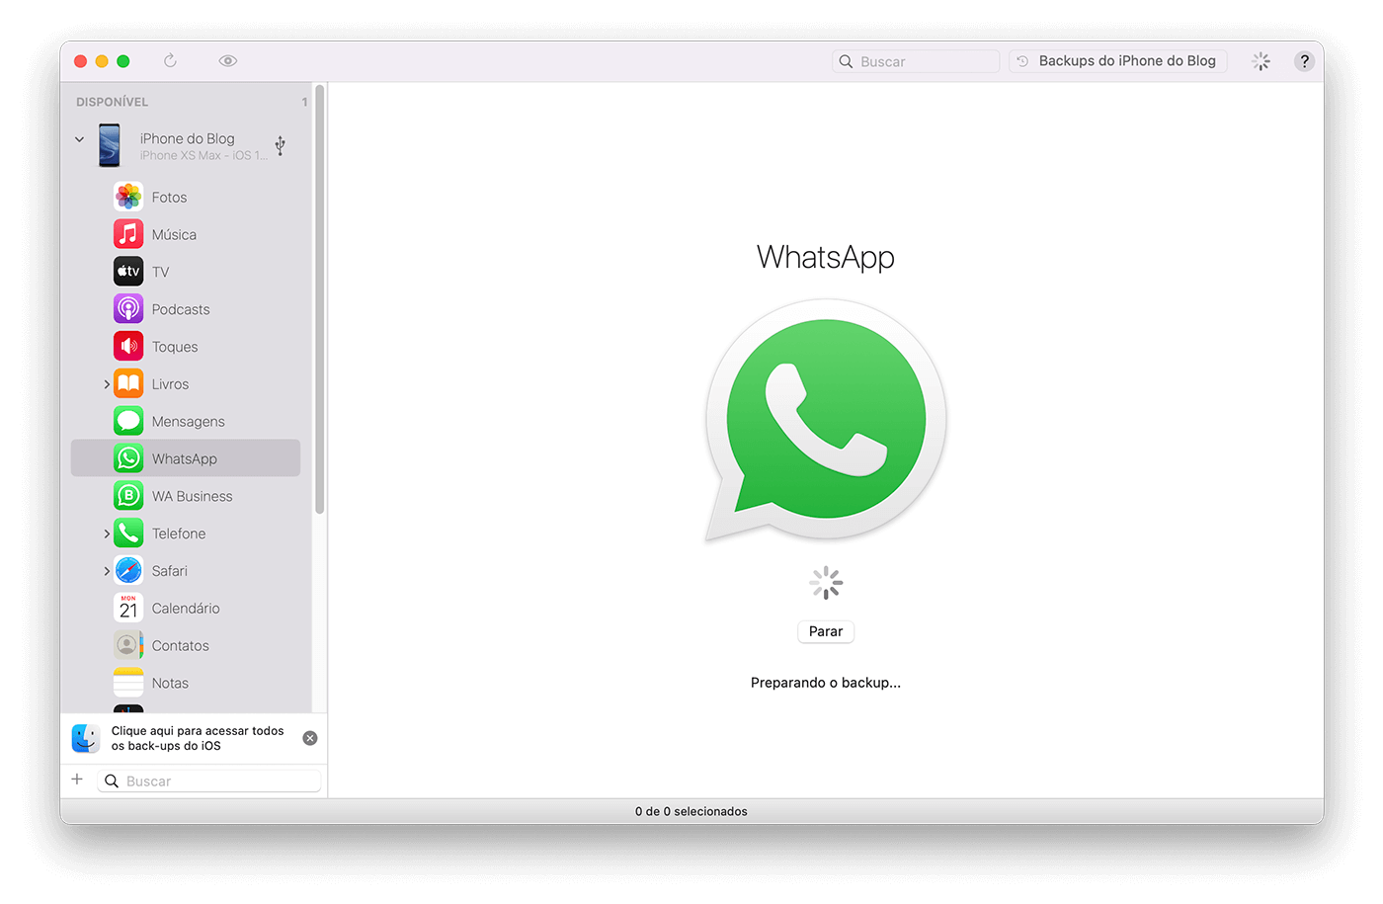
Task: Select the Calendário icon
Action: pyautogui.click(x=128, y=609)
